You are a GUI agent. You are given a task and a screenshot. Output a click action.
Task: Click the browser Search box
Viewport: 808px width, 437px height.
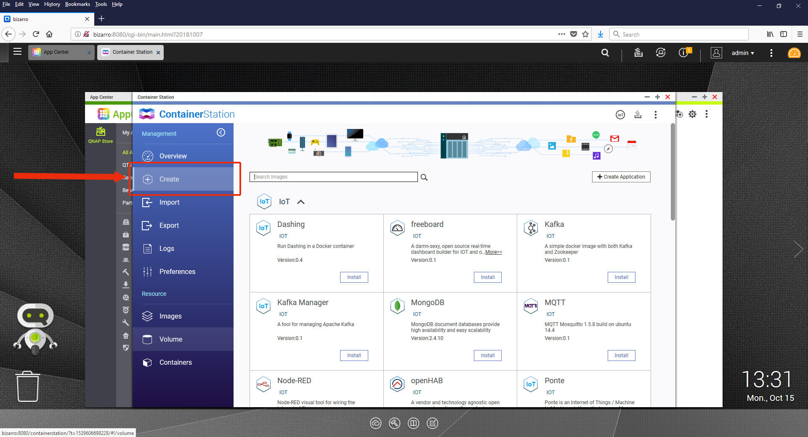tap(679, 34)
